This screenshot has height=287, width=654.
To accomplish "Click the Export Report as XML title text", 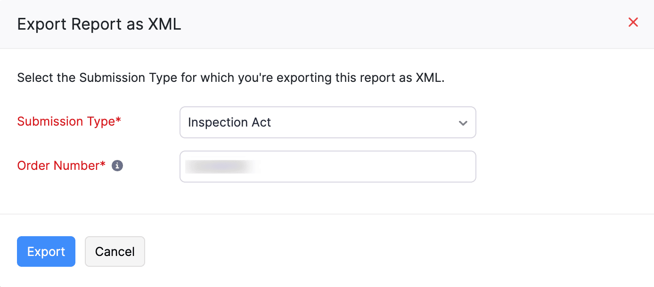I will [x=99, y=24].
